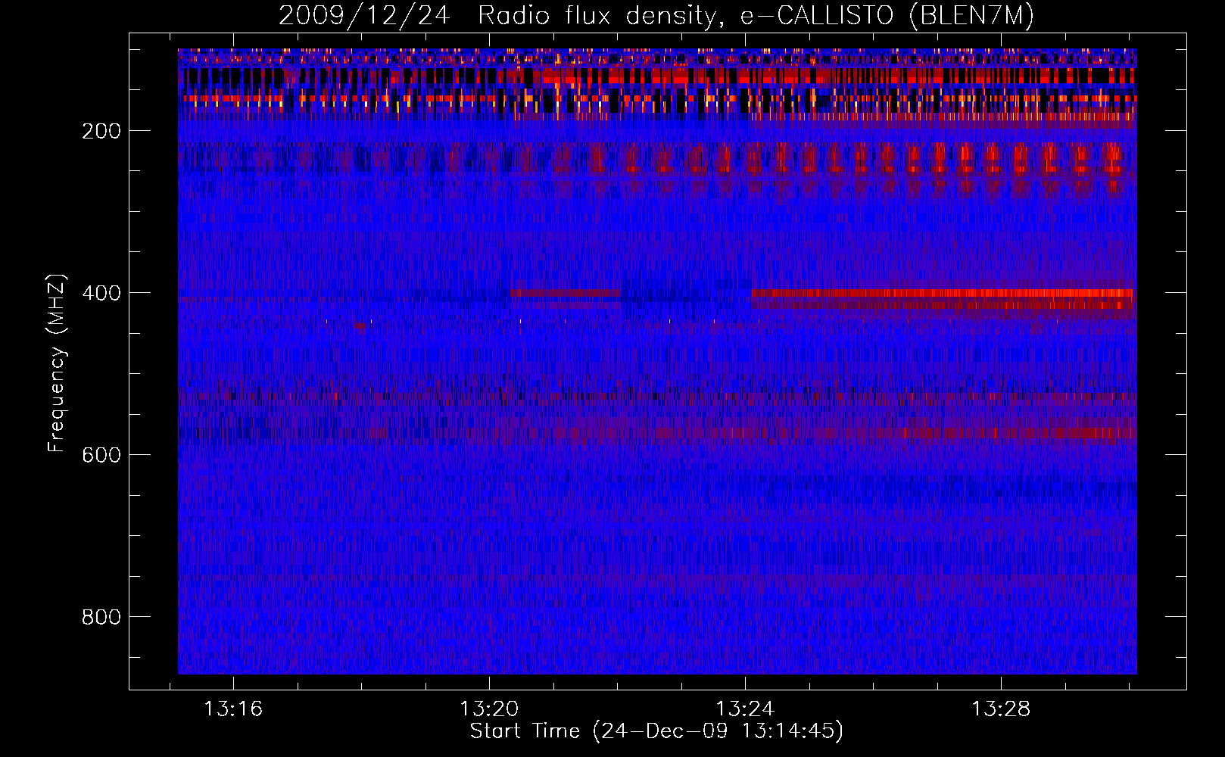Click the short red band at 400 MHz near 13:21
This screenshot has width=1225, height=757.
coord(565,292)
